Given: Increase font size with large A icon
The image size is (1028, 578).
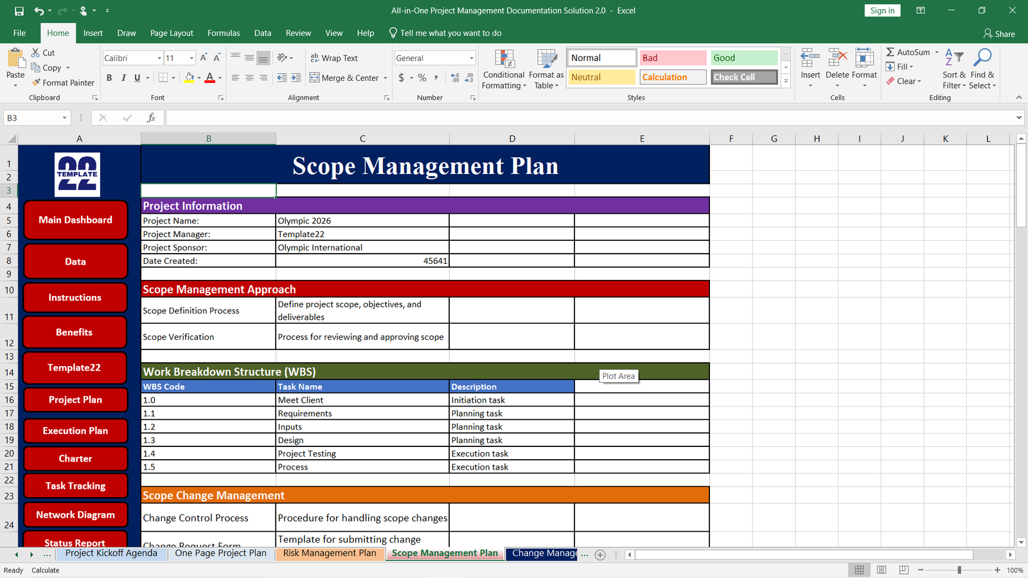Looking at the screenshot, I should [x=204, y=58].
